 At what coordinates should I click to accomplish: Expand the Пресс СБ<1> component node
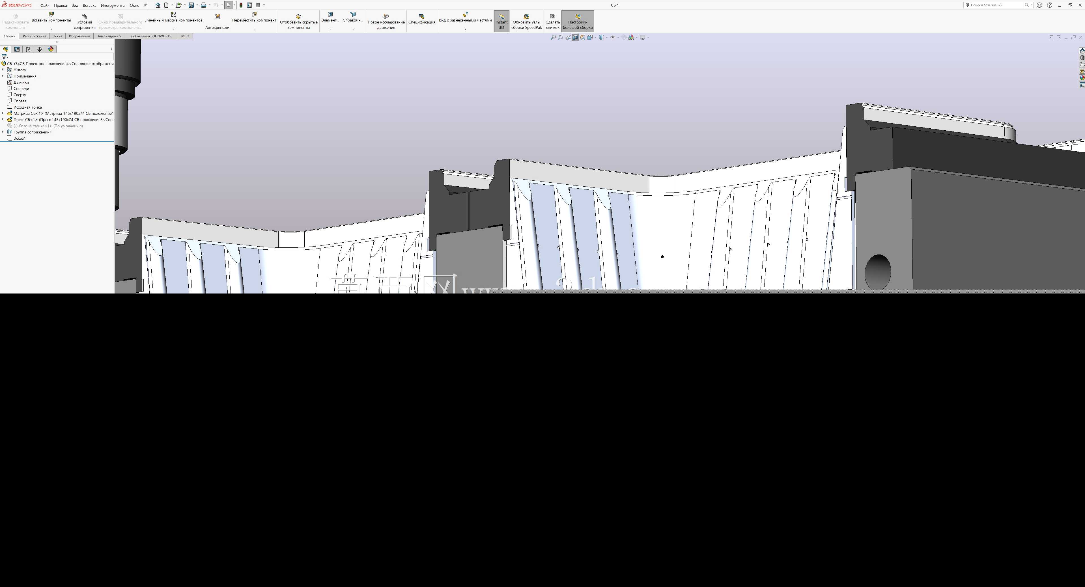click(3, 120)
